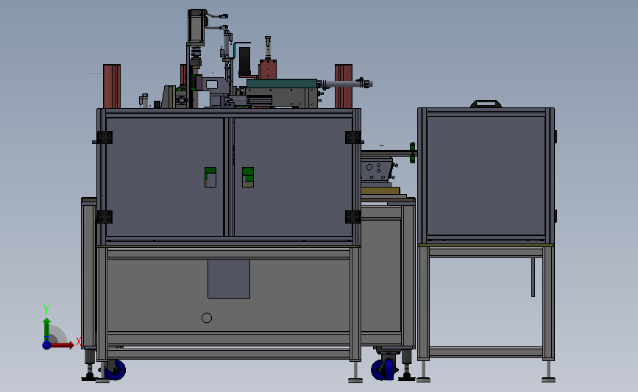Select the right cabinet's large front panel
The height and width of the screenshot is (392, 638).
(x=486, y=176)
